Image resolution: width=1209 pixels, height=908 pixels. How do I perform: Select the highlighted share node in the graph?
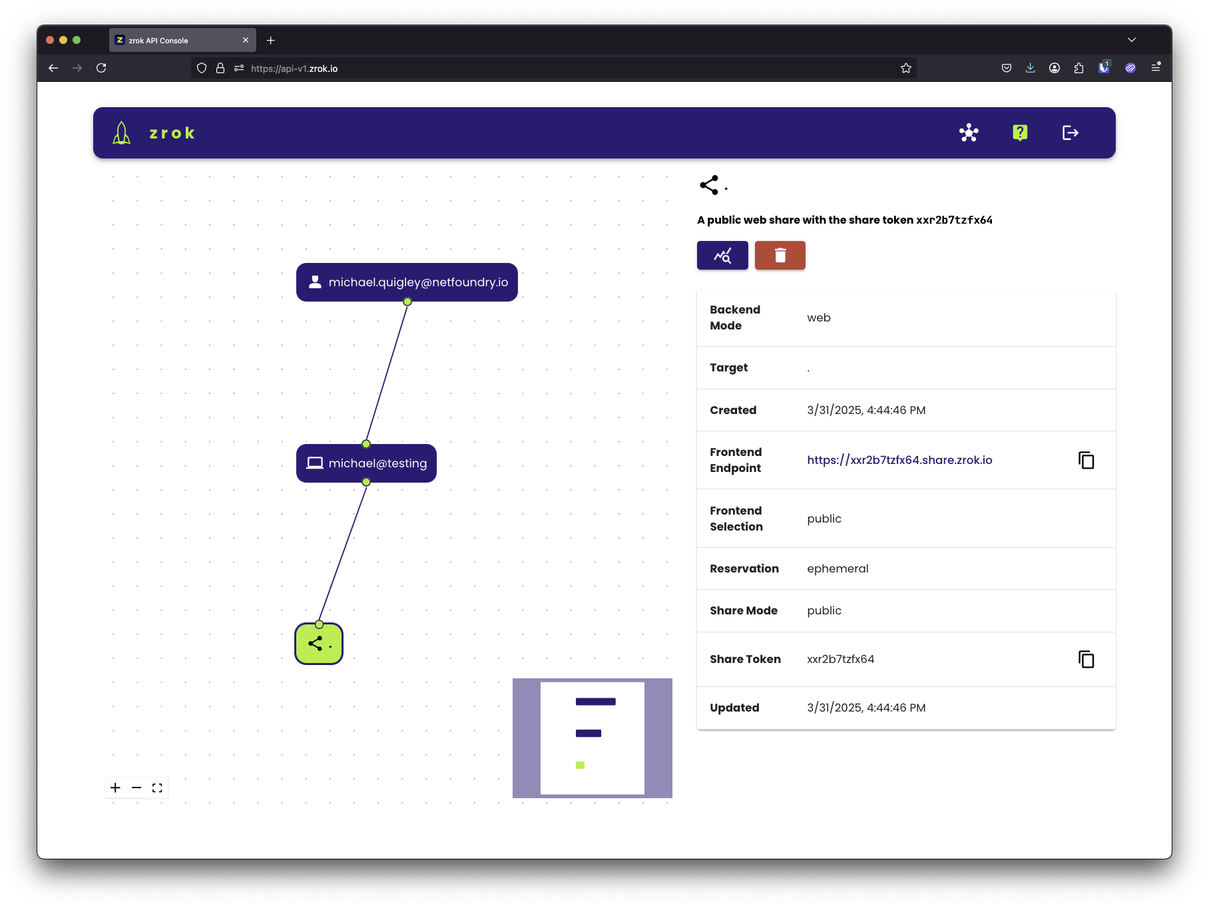pos(318,643)
